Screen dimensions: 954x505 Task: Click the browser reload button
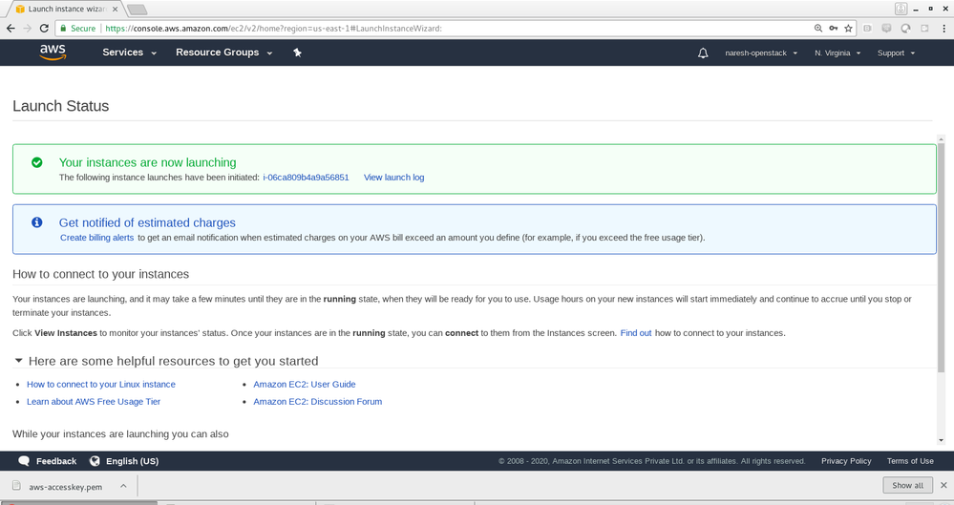[x=45, y=29]
